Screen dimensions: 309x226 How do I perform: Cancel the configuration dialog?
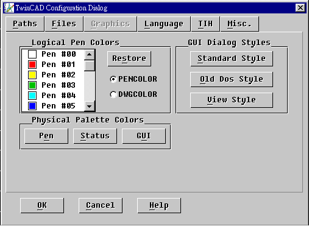(101, 205)
